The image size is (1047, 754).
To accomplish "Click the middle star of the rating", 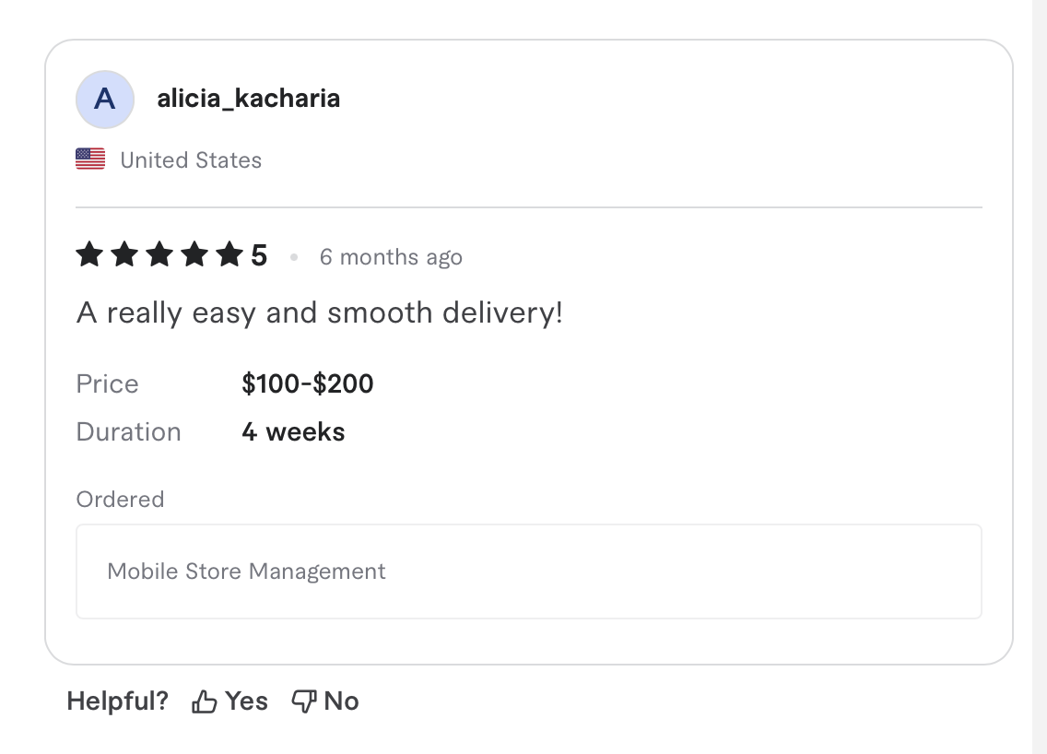I will (x=159, y=254).
